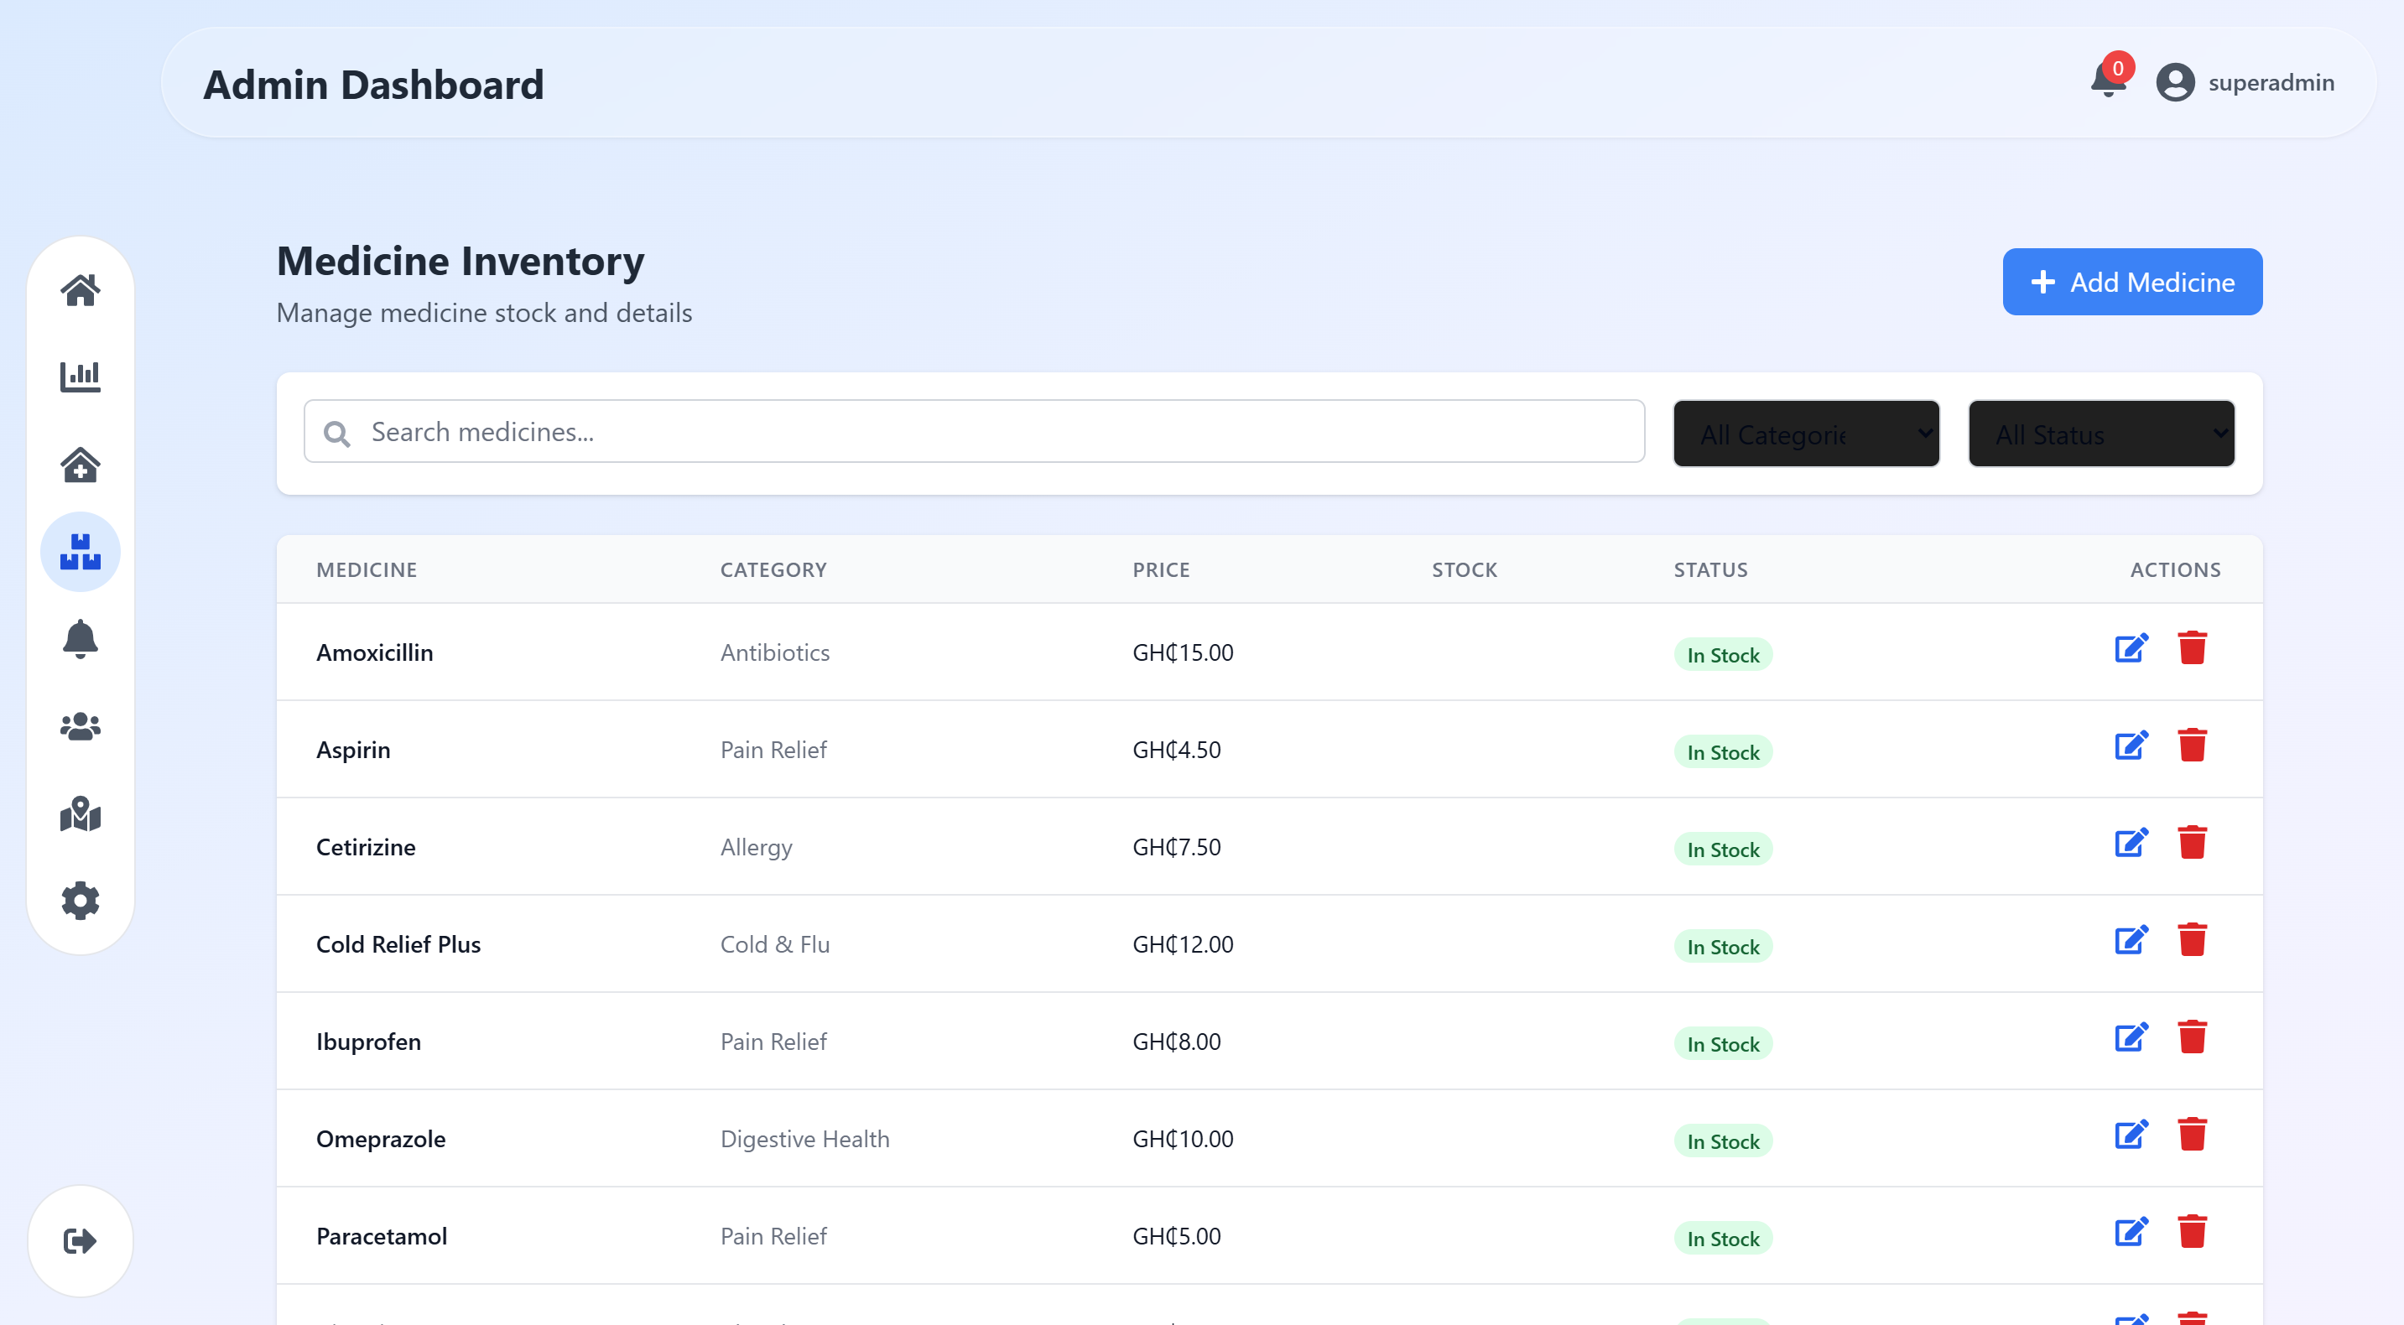The image size is (2404, 1325).
Task: Expand the All Categories dropdown
Action: pyautogui.click(x=1806, y=434)
